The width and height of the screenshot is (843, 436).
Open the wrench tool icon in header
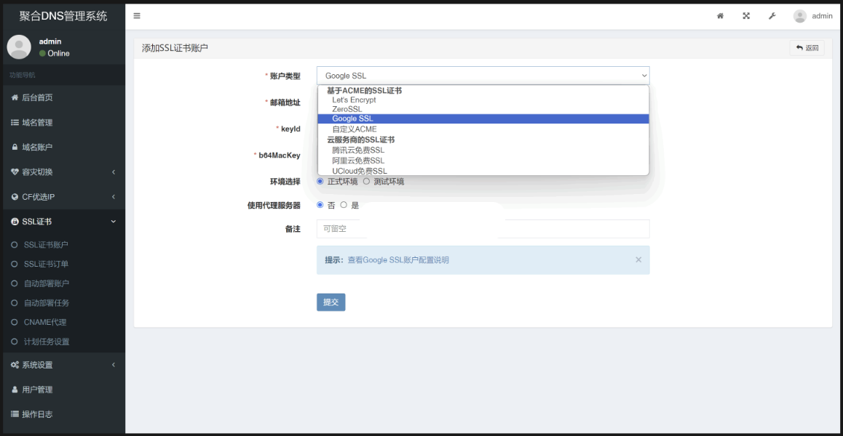(x=772, y=16)
